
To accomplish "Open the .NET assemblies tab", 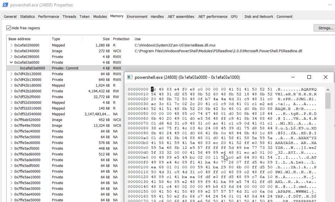I will click(x=181, y=16).
